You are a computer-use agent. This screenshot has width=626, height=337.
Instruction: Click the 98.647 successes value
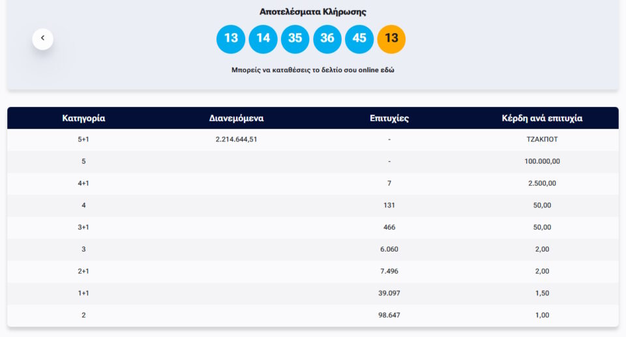389,315
